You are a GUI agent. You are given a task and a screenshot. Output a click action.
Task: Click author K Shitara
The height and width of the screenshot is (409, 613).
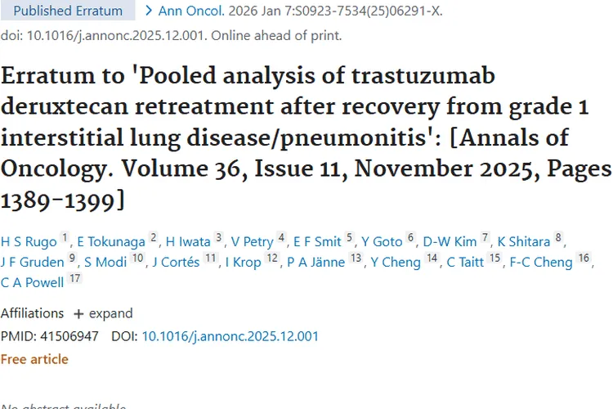click(523, 241)
